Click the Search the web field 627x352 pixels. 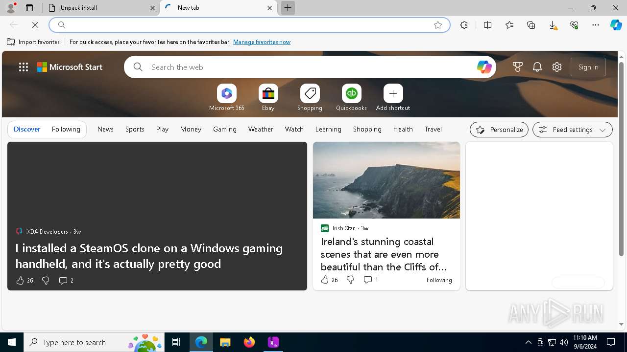coord(310,67)
